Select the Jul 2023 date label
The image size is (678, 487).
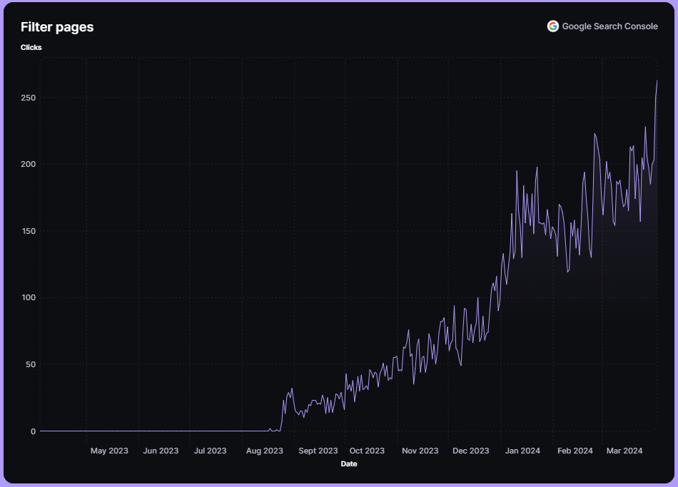[x=211, y=451]
